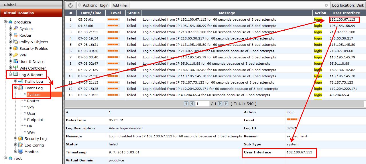Go to first page of log results
Screen dimensions: 366x164
pos(186,104)
